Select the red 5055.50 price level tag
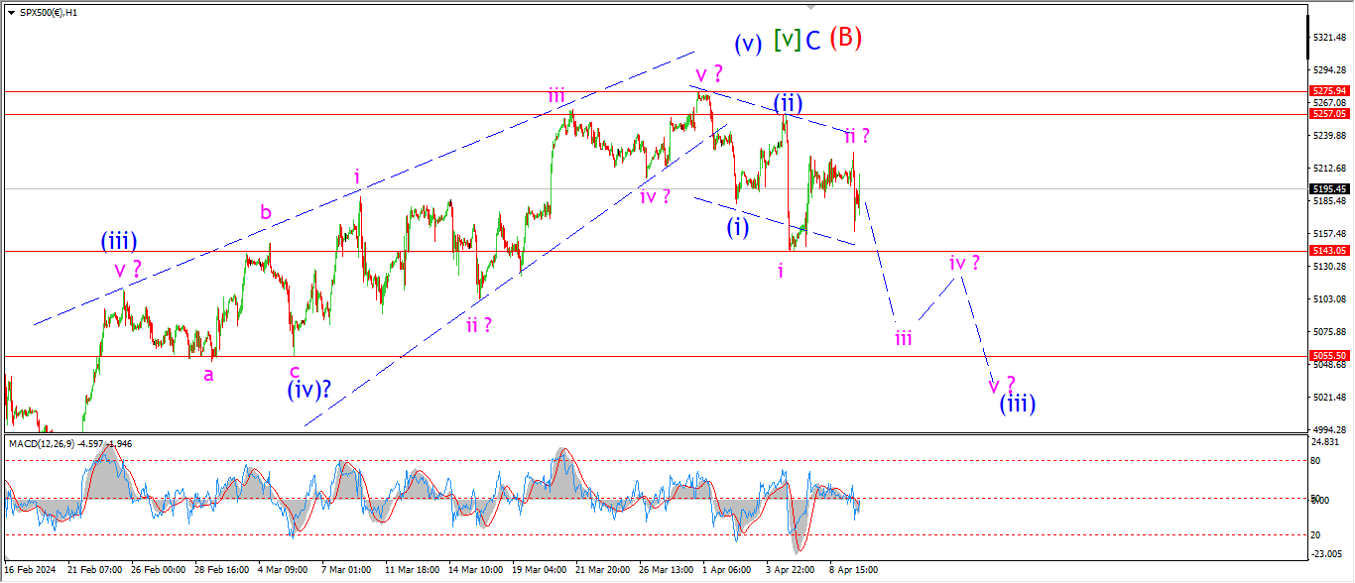The width and height of the screenshot is (1355, 583). 1328,355
